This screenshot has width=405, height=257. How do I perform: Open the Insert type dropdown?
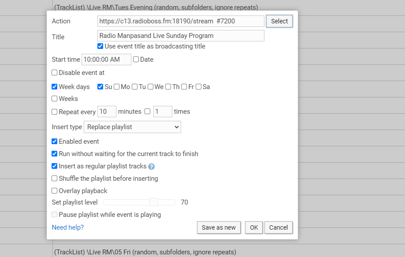132,127
